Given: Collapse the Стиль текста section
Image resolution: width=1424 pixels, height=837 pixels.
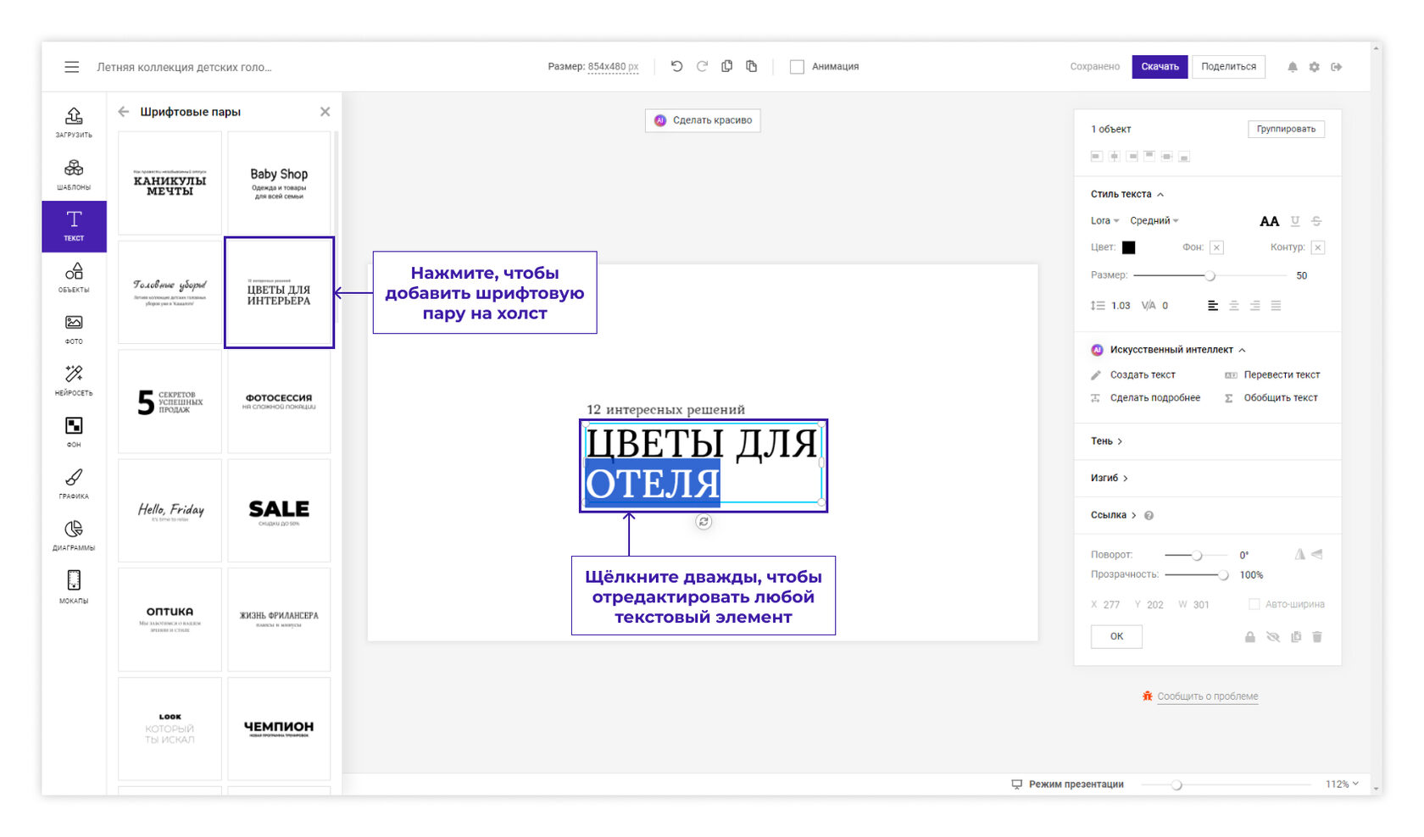Looking at the screenshot, I should (x=1127, y=194).
